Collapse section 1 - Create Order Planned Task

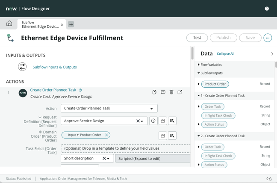[199, 96]
